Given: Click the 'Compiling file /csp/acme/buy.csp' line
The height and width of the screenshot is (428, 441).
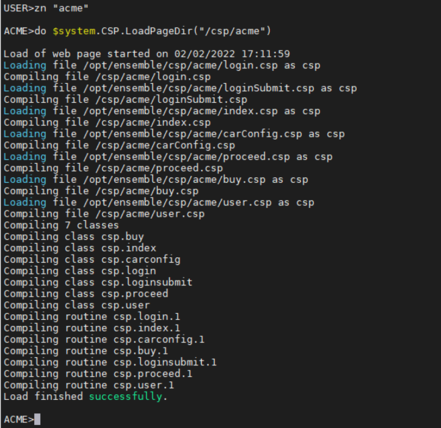Looking at the screenshot, I should click(101, 191).
